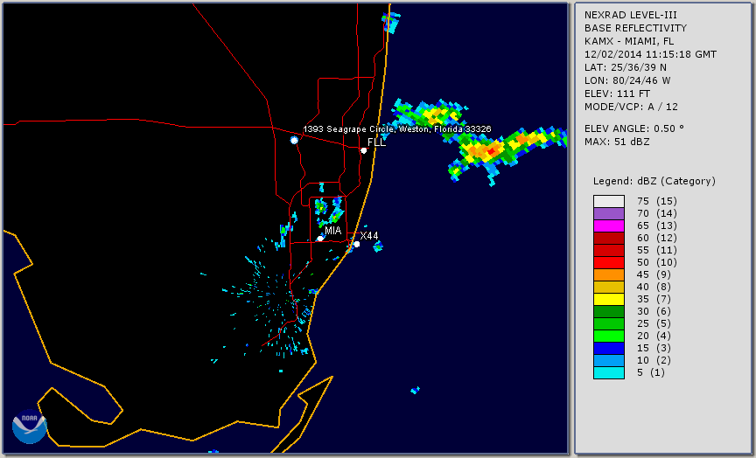Select the 70 dBZ purple legend swatch

(x=609, y=213)
